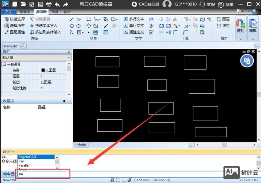Toggle snap magnet in the status bar
261x183 pixels.
112,180
